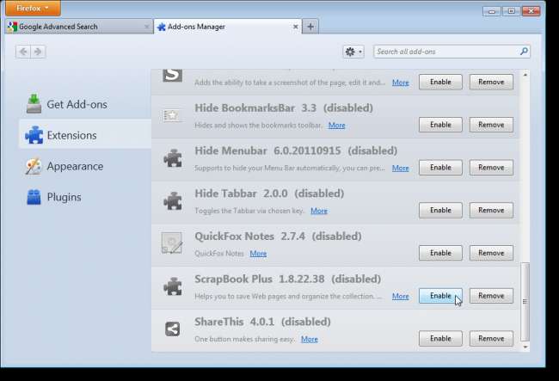Enable the screenshot add-on in top row
Image resolution: width=559 pixels, height=381 pixels.
click(440, 82)
